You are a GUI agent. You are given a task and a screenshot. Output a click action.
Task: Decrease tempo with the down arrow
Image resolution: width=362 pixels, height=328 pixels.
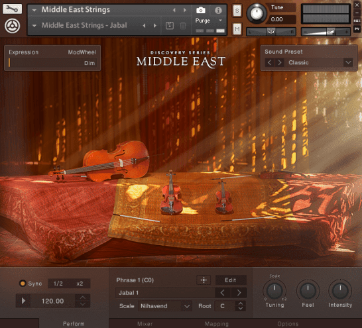83,304
